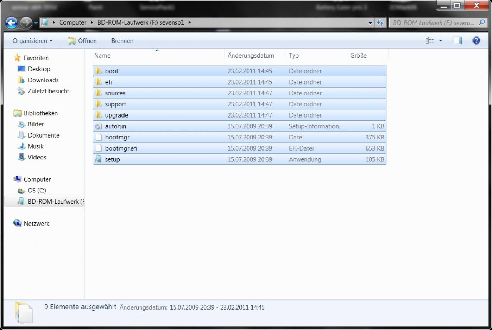Close the Explorer window
This screenshot has width=492, height=330.
(x=477, y=6)
